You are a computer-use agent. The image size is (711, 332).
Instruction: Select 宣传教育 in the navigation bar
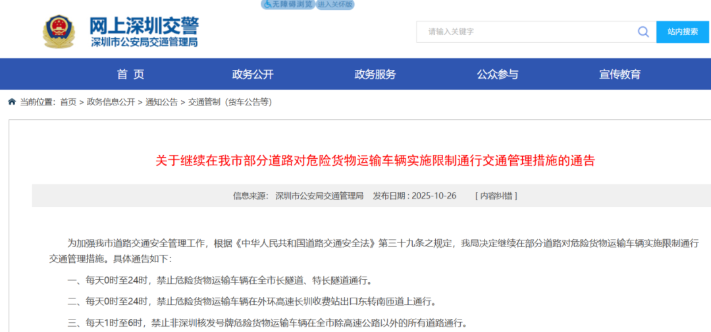coord(619,74)
